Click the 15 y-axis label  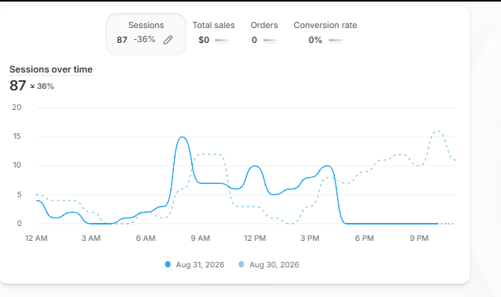tap(16, 136)
